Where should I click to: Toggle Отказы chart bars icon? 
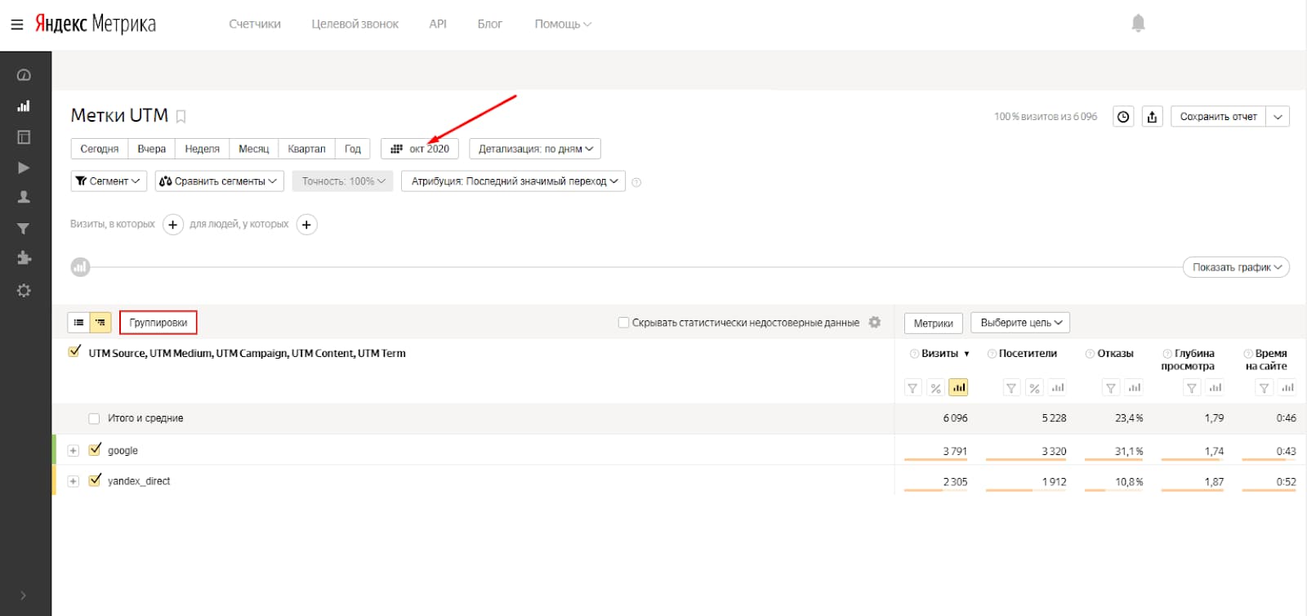(x=1134, y=388)
